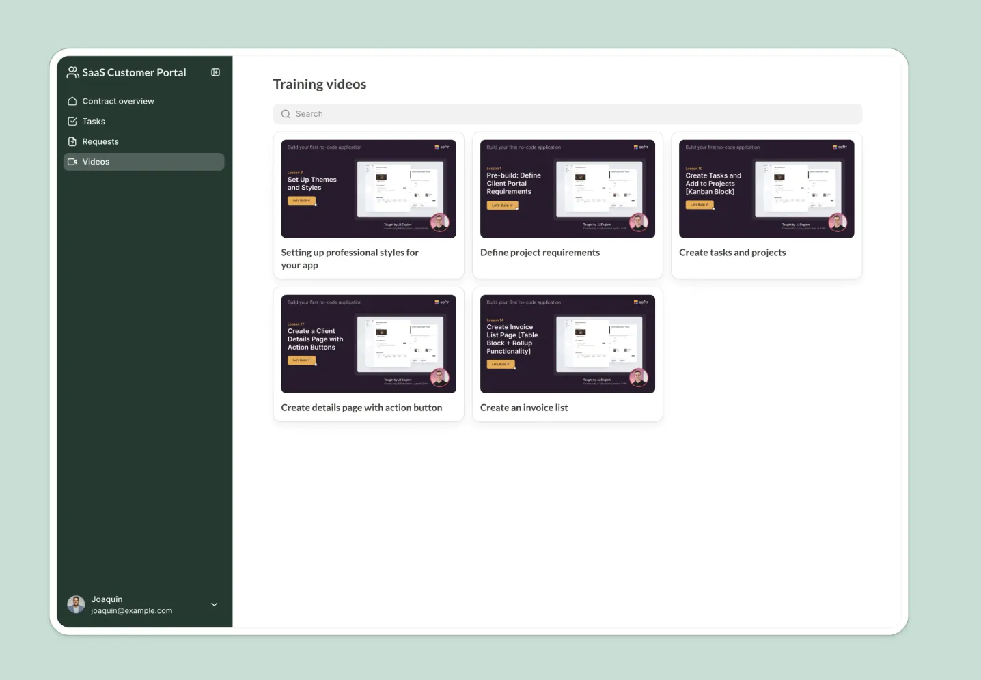Click the Tasks checkmark icon

[x=72, y=122]
